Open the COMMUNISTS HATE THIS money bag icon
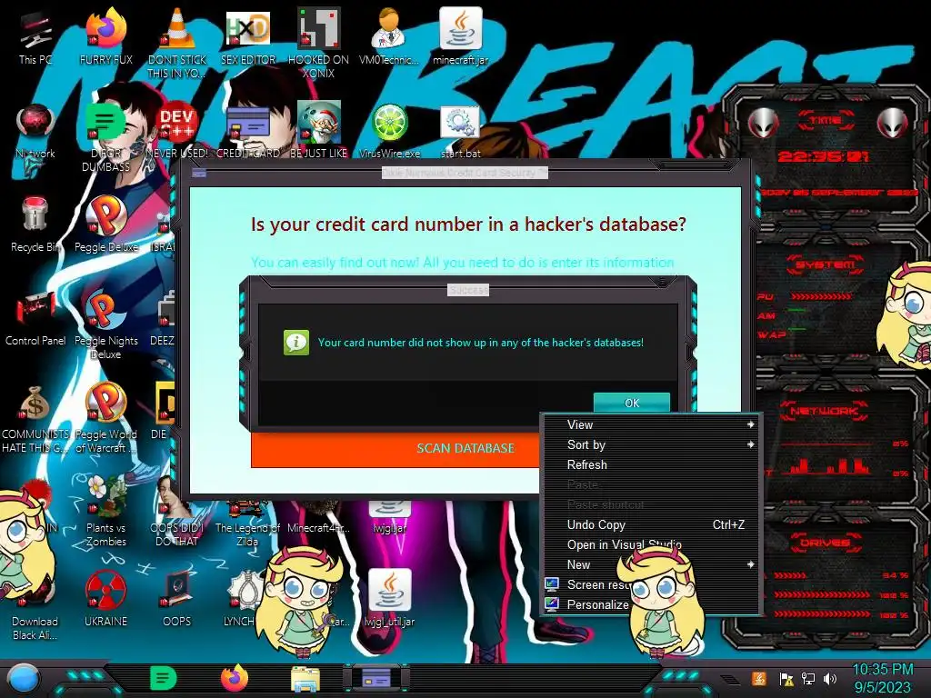Image resolution: width=931 pixels, height=698 pixels. click(35, 418)
